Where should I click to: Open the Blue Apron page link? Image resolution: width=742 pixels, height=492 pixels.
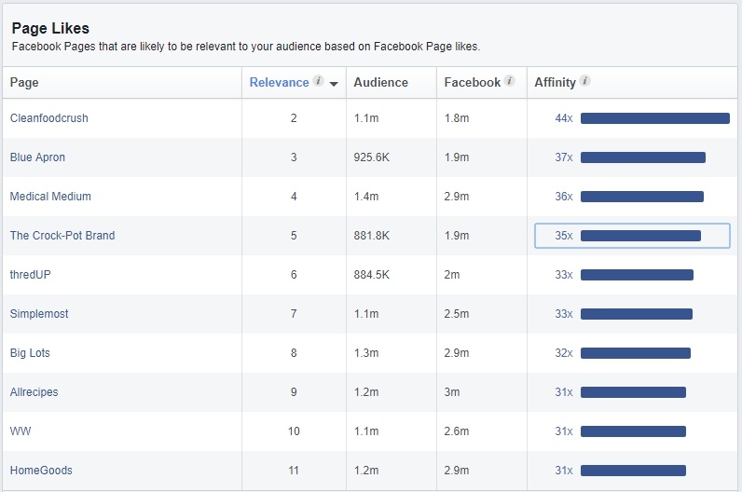click(37, 157)
